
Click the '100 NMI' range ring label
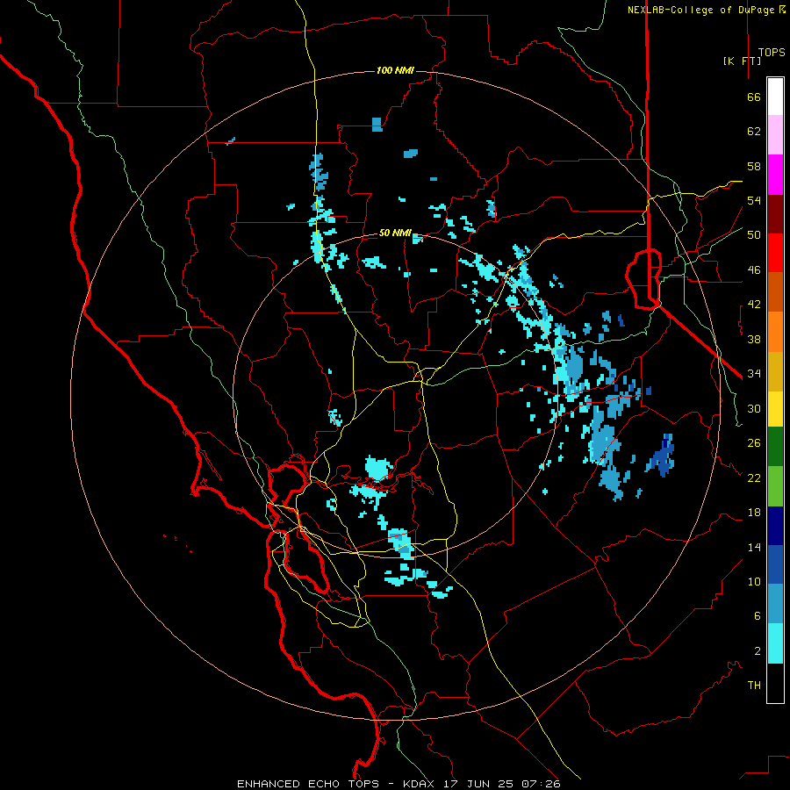pos(395,70)
